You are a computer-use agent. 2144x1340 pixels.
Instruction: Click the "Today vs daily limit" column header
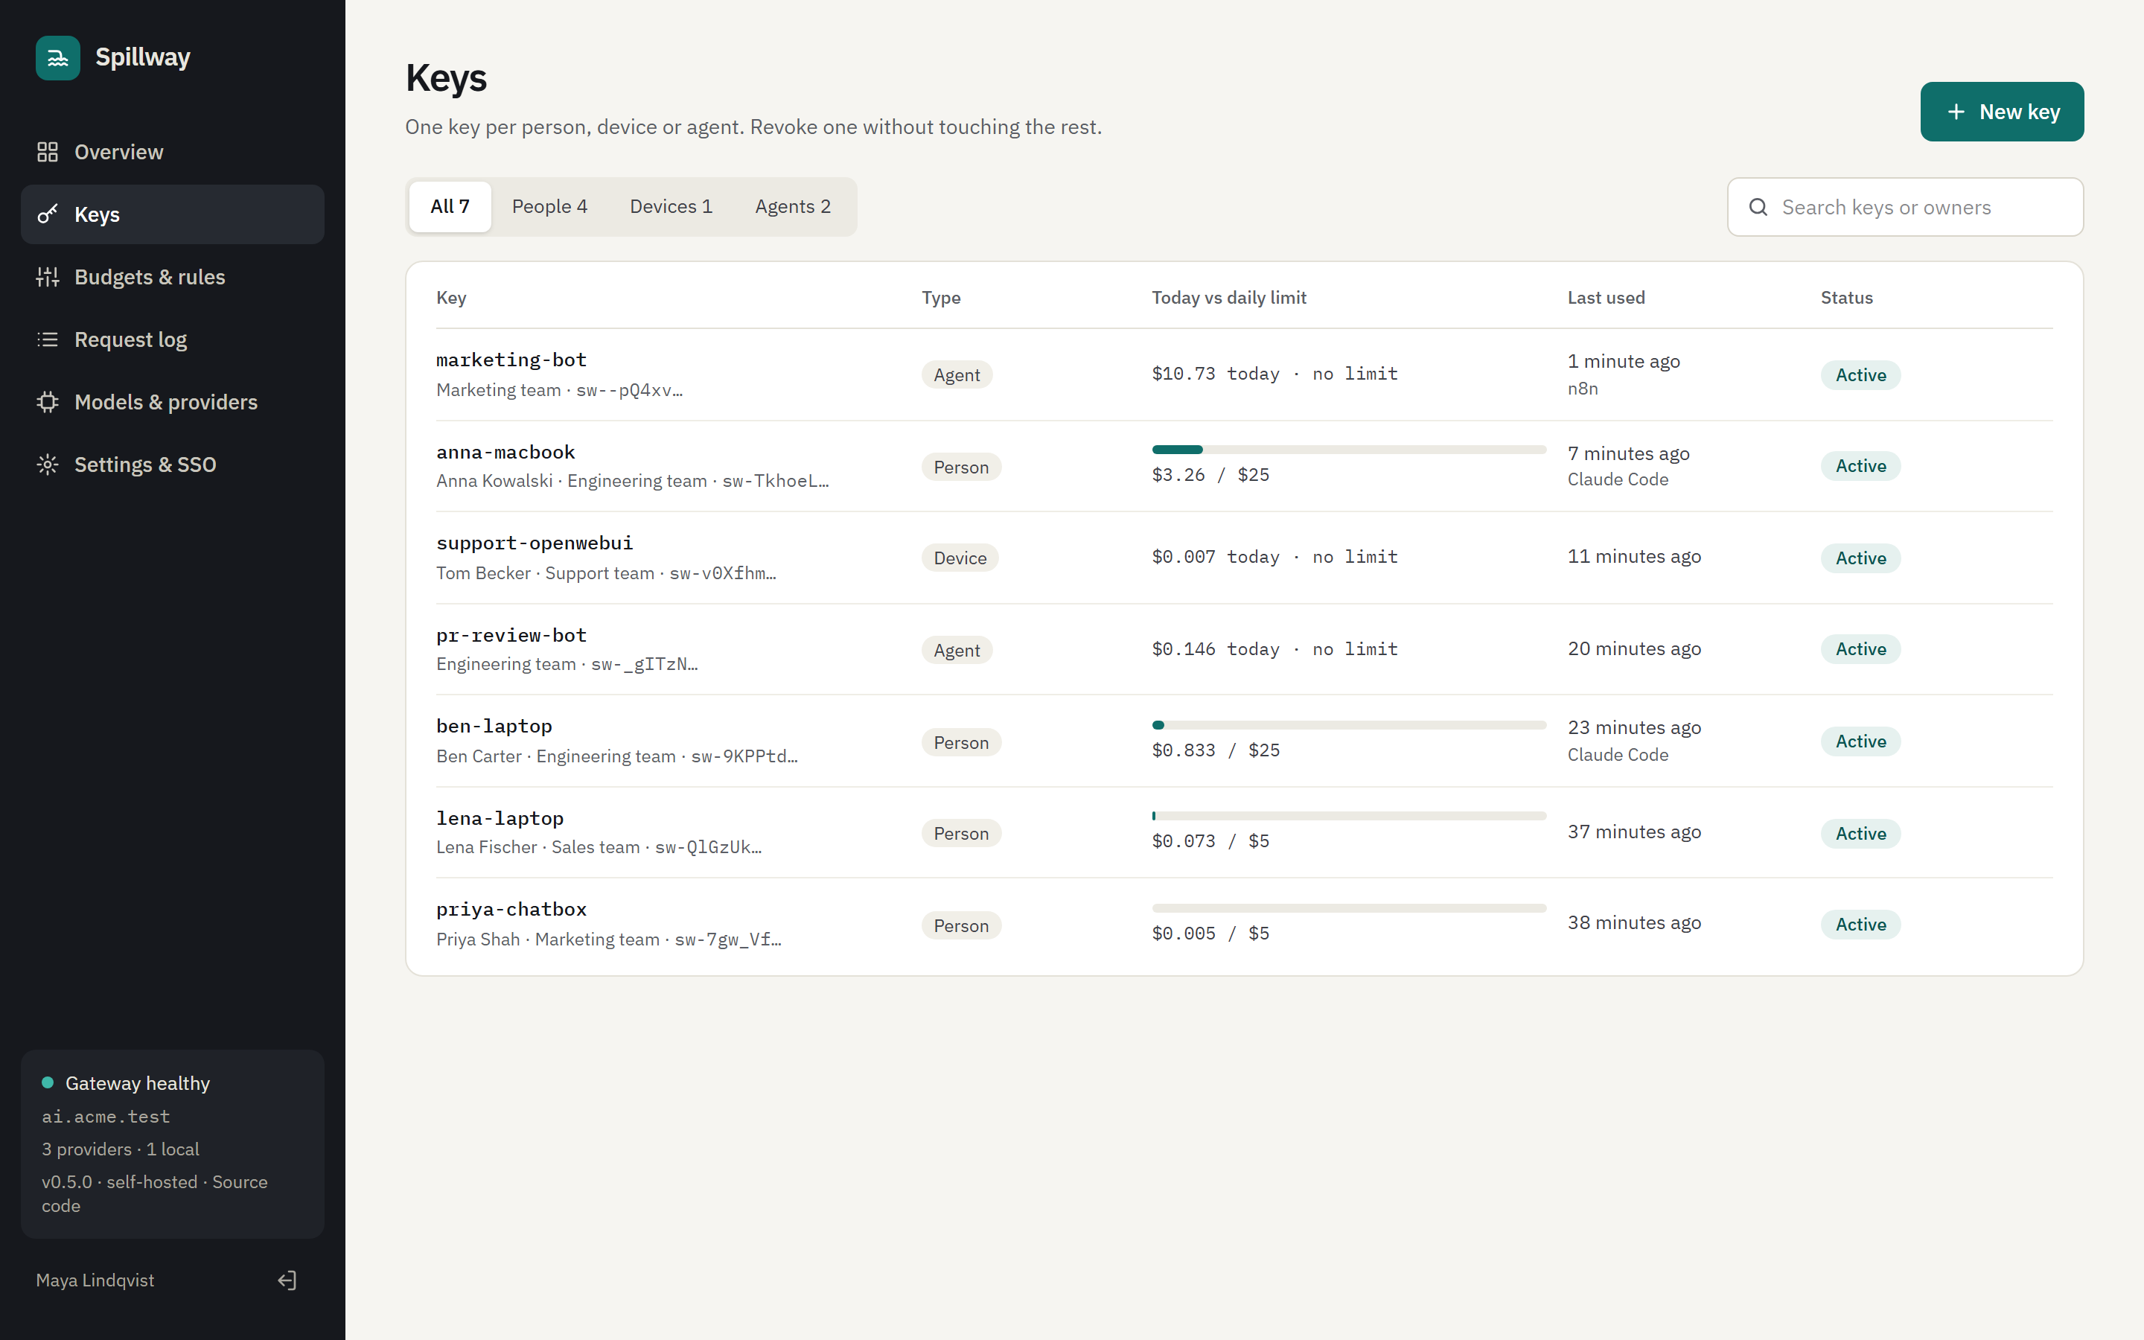(1229, 298)
